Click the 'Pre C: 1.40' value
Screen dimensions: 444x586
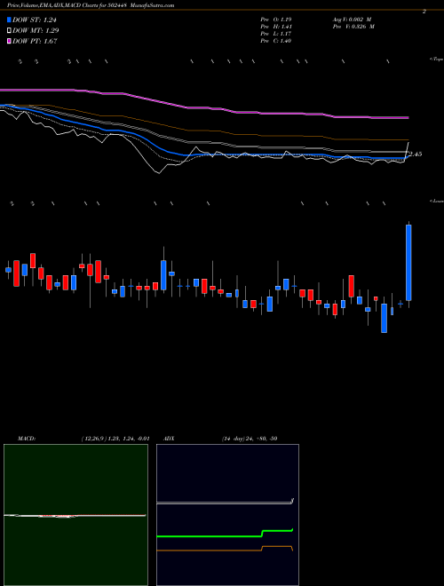[276, 41]
